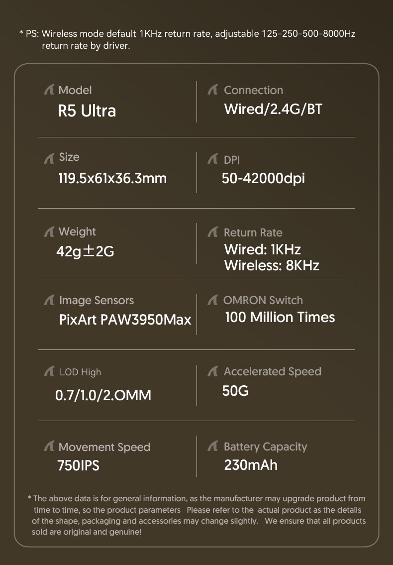393x565 pixels.
Task: Click the icon next to Accelerated Speed
Action: point(213,371)
